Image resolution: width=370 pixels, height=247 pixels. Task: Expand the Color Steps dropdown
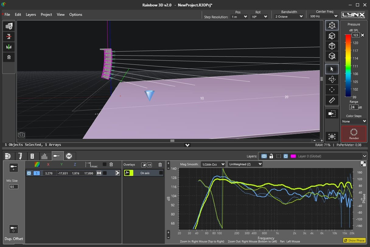pos(354,121)
